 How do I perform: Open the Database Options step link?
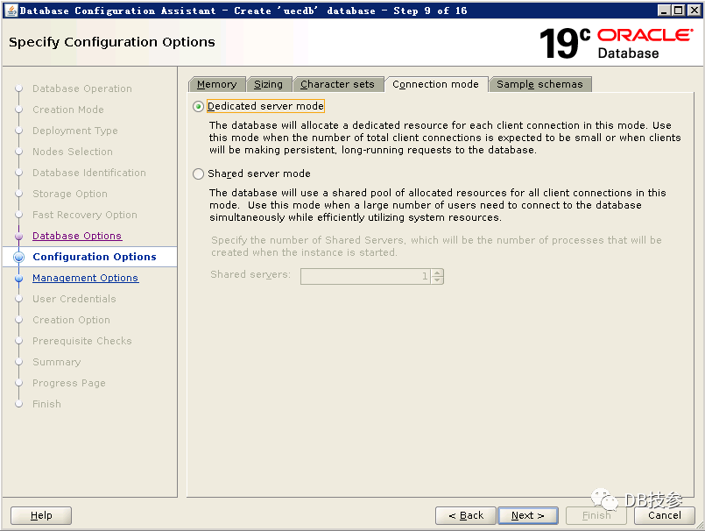77,236
